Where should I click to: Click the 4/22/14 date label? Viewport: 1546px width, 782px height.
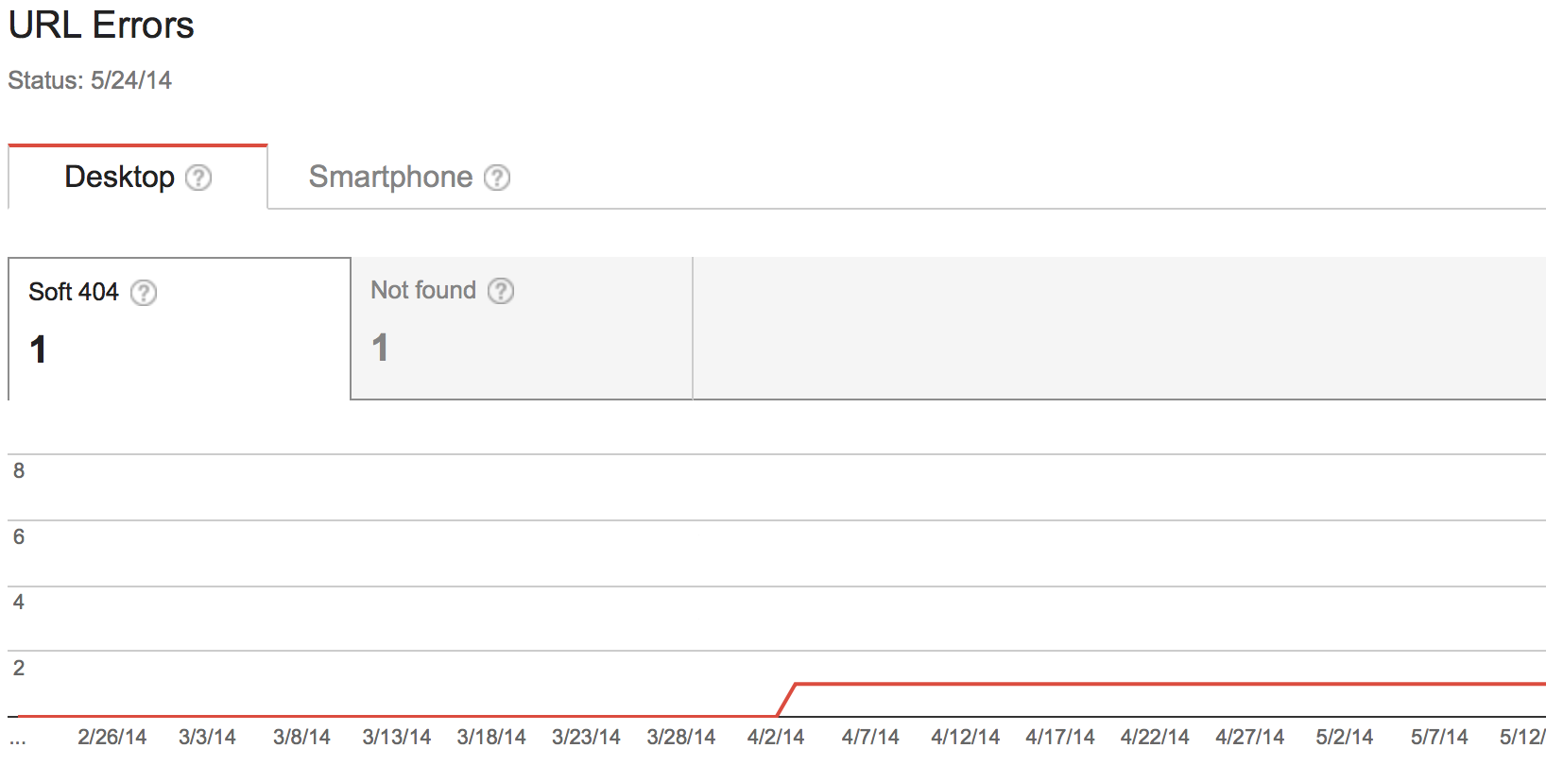tap(1155, 737)
